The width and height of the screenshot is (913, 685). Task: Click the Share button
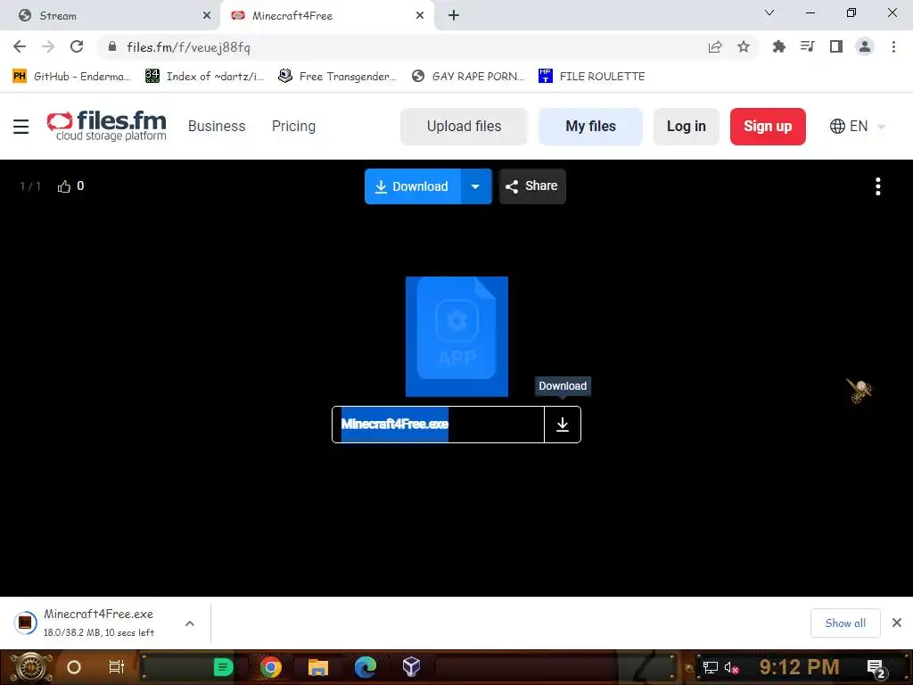coord(532,186)
